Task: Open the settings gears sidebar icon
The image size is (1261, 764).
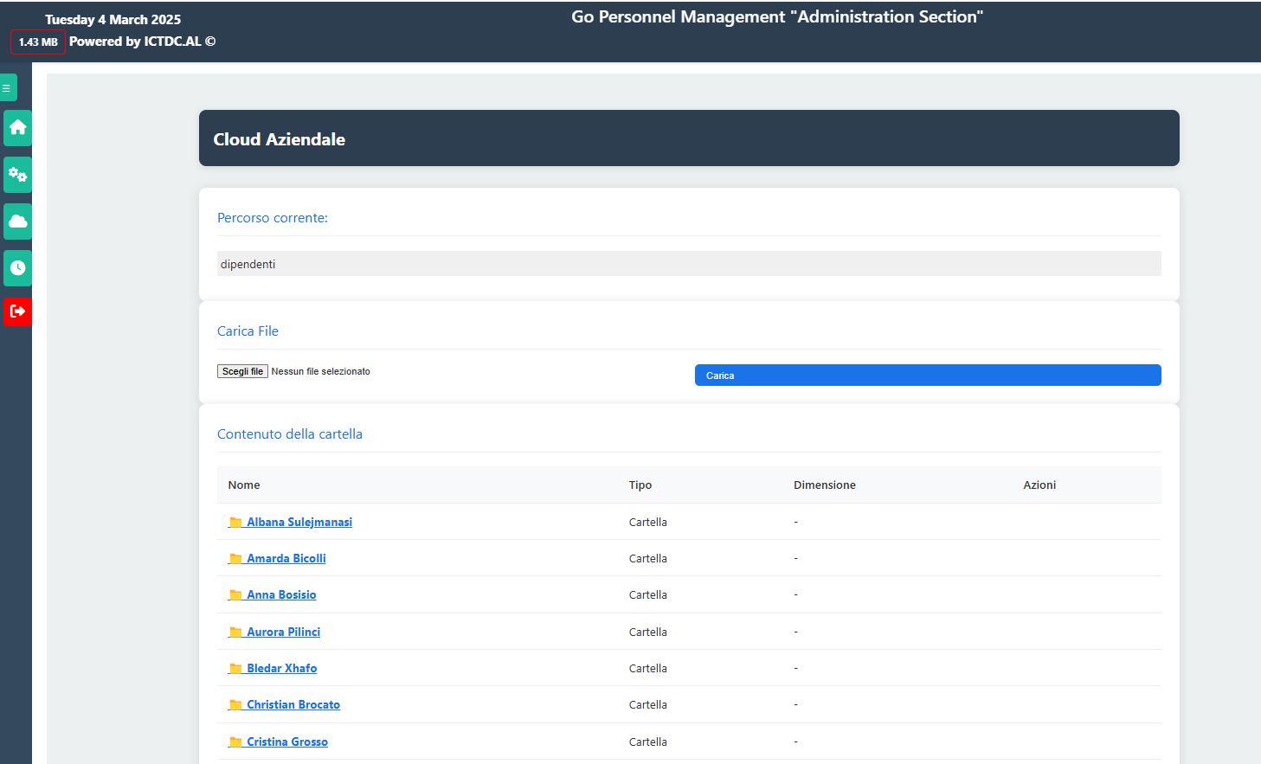Action: tap(17, 175)
